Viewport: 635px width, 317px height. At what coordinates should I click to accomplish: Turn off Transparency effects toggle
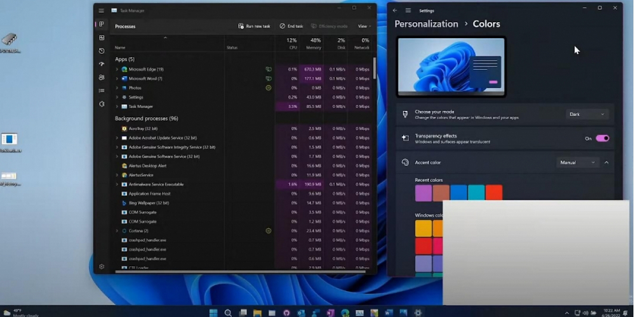pos(602,138)
